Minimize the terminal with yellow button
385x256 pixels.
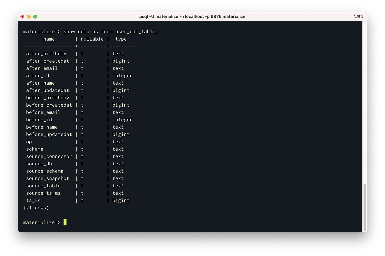29,16
